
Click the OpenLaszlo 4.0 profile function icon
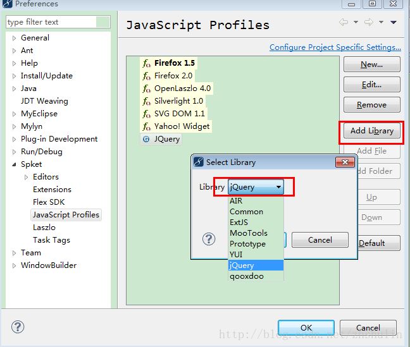click(x=146, y=88)
